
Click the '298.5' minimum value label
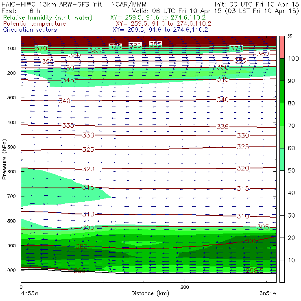point(255,270)
